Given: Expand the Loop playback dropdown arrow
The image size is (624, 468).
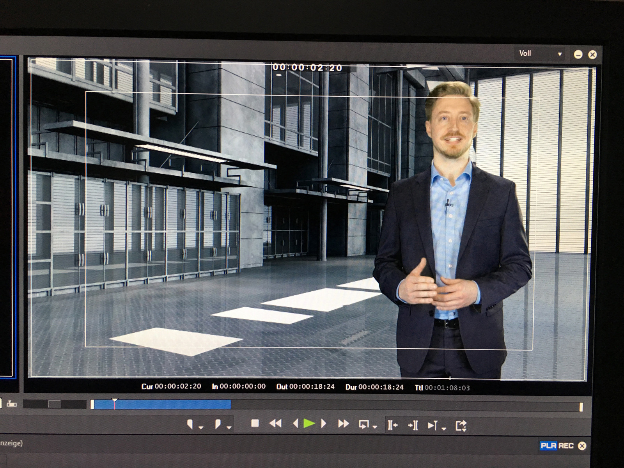Looking at the screenshot, I should [x=375, y=427].
